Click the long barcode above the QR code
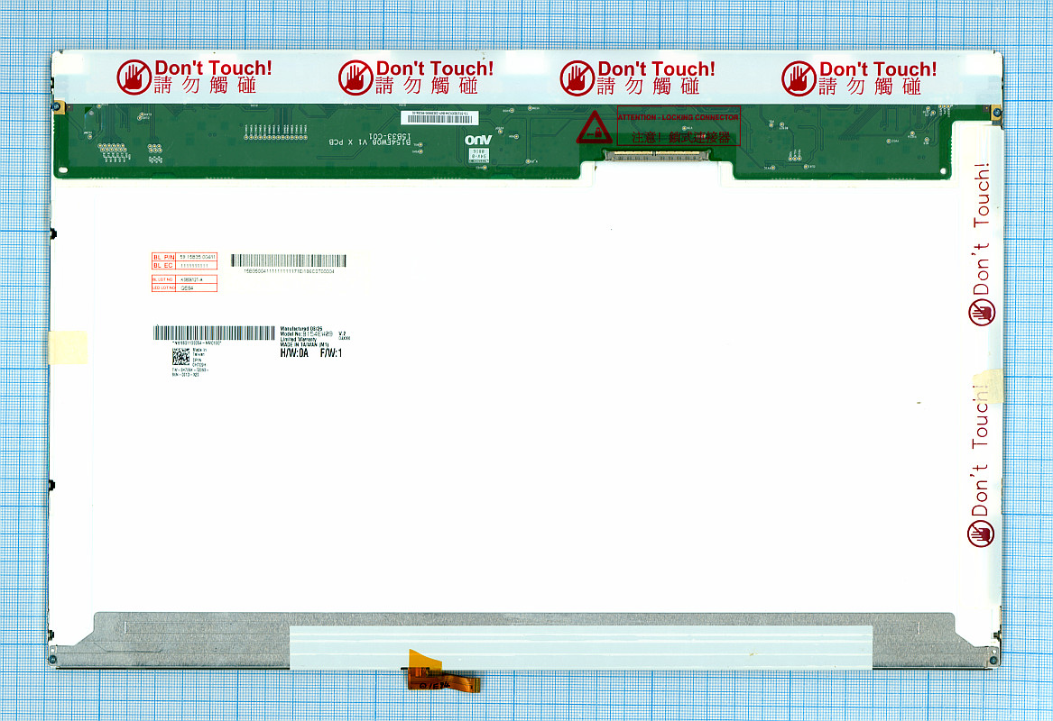 213,333
